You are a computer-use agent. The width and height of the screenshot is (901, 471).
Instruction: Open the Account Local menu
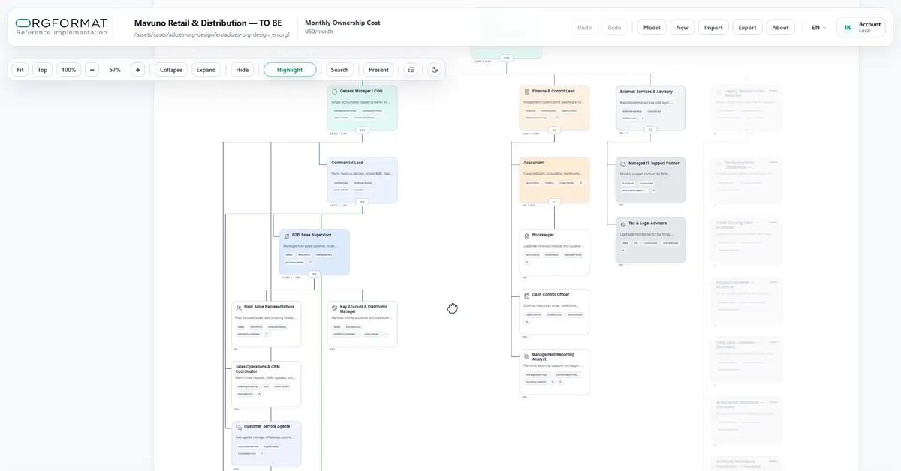pos(861,28)
